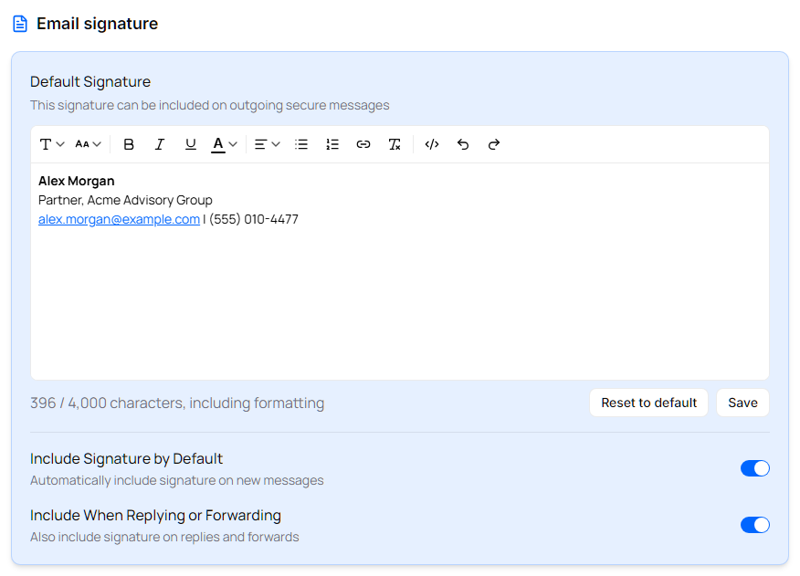Open the text alignment dropdown
The image size is (800, 576).
click(267, 144)
